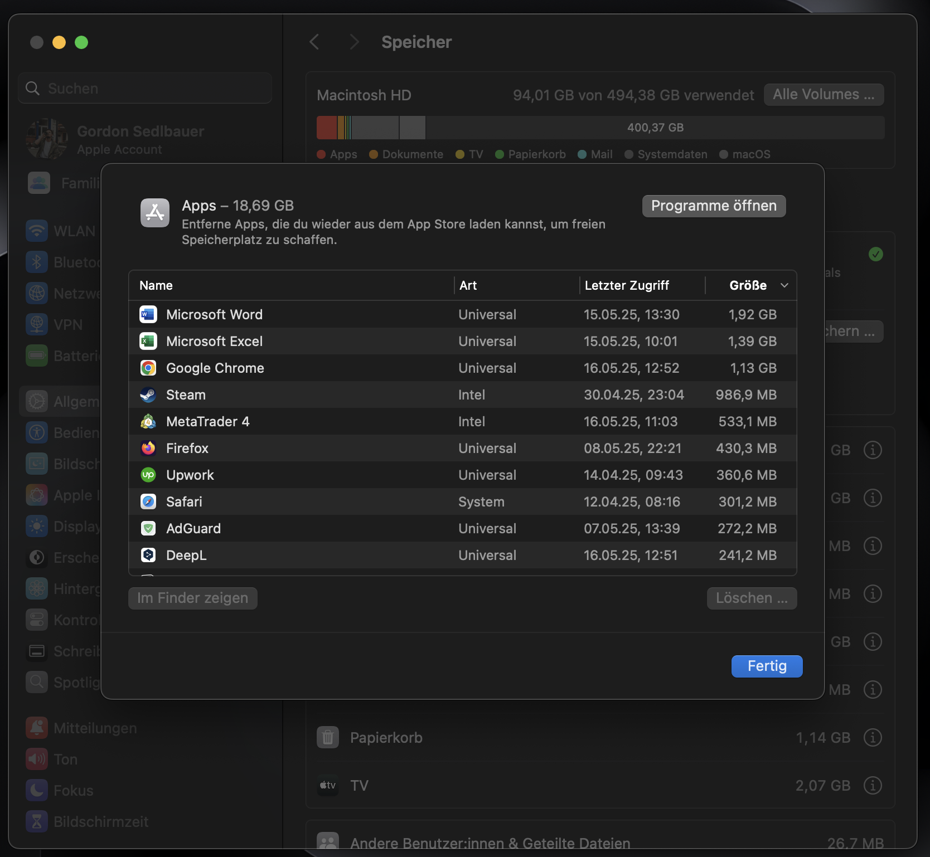Click the Firefox browser icon
Viewport: 930px width, 857px height.
(x=148, y=448)
